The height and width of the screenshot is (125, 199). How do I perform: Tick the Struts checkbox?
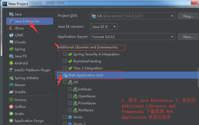(x=65, y=117)
